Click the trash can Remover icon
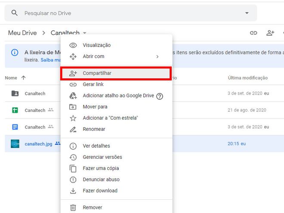This screenshot has width=284, height=213. click(73, 207)
